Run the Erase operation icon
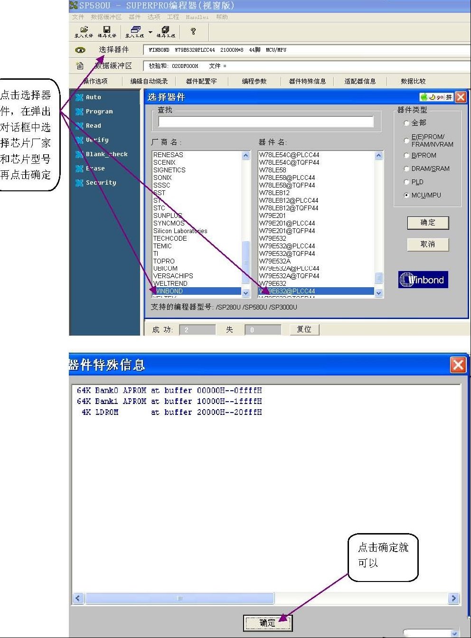The image size is (471, 638). 79,169
